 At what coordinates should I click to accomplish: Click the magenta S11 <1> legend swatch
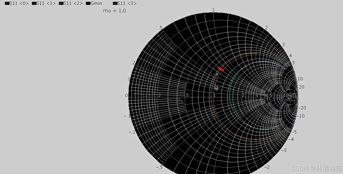(34, 4)
